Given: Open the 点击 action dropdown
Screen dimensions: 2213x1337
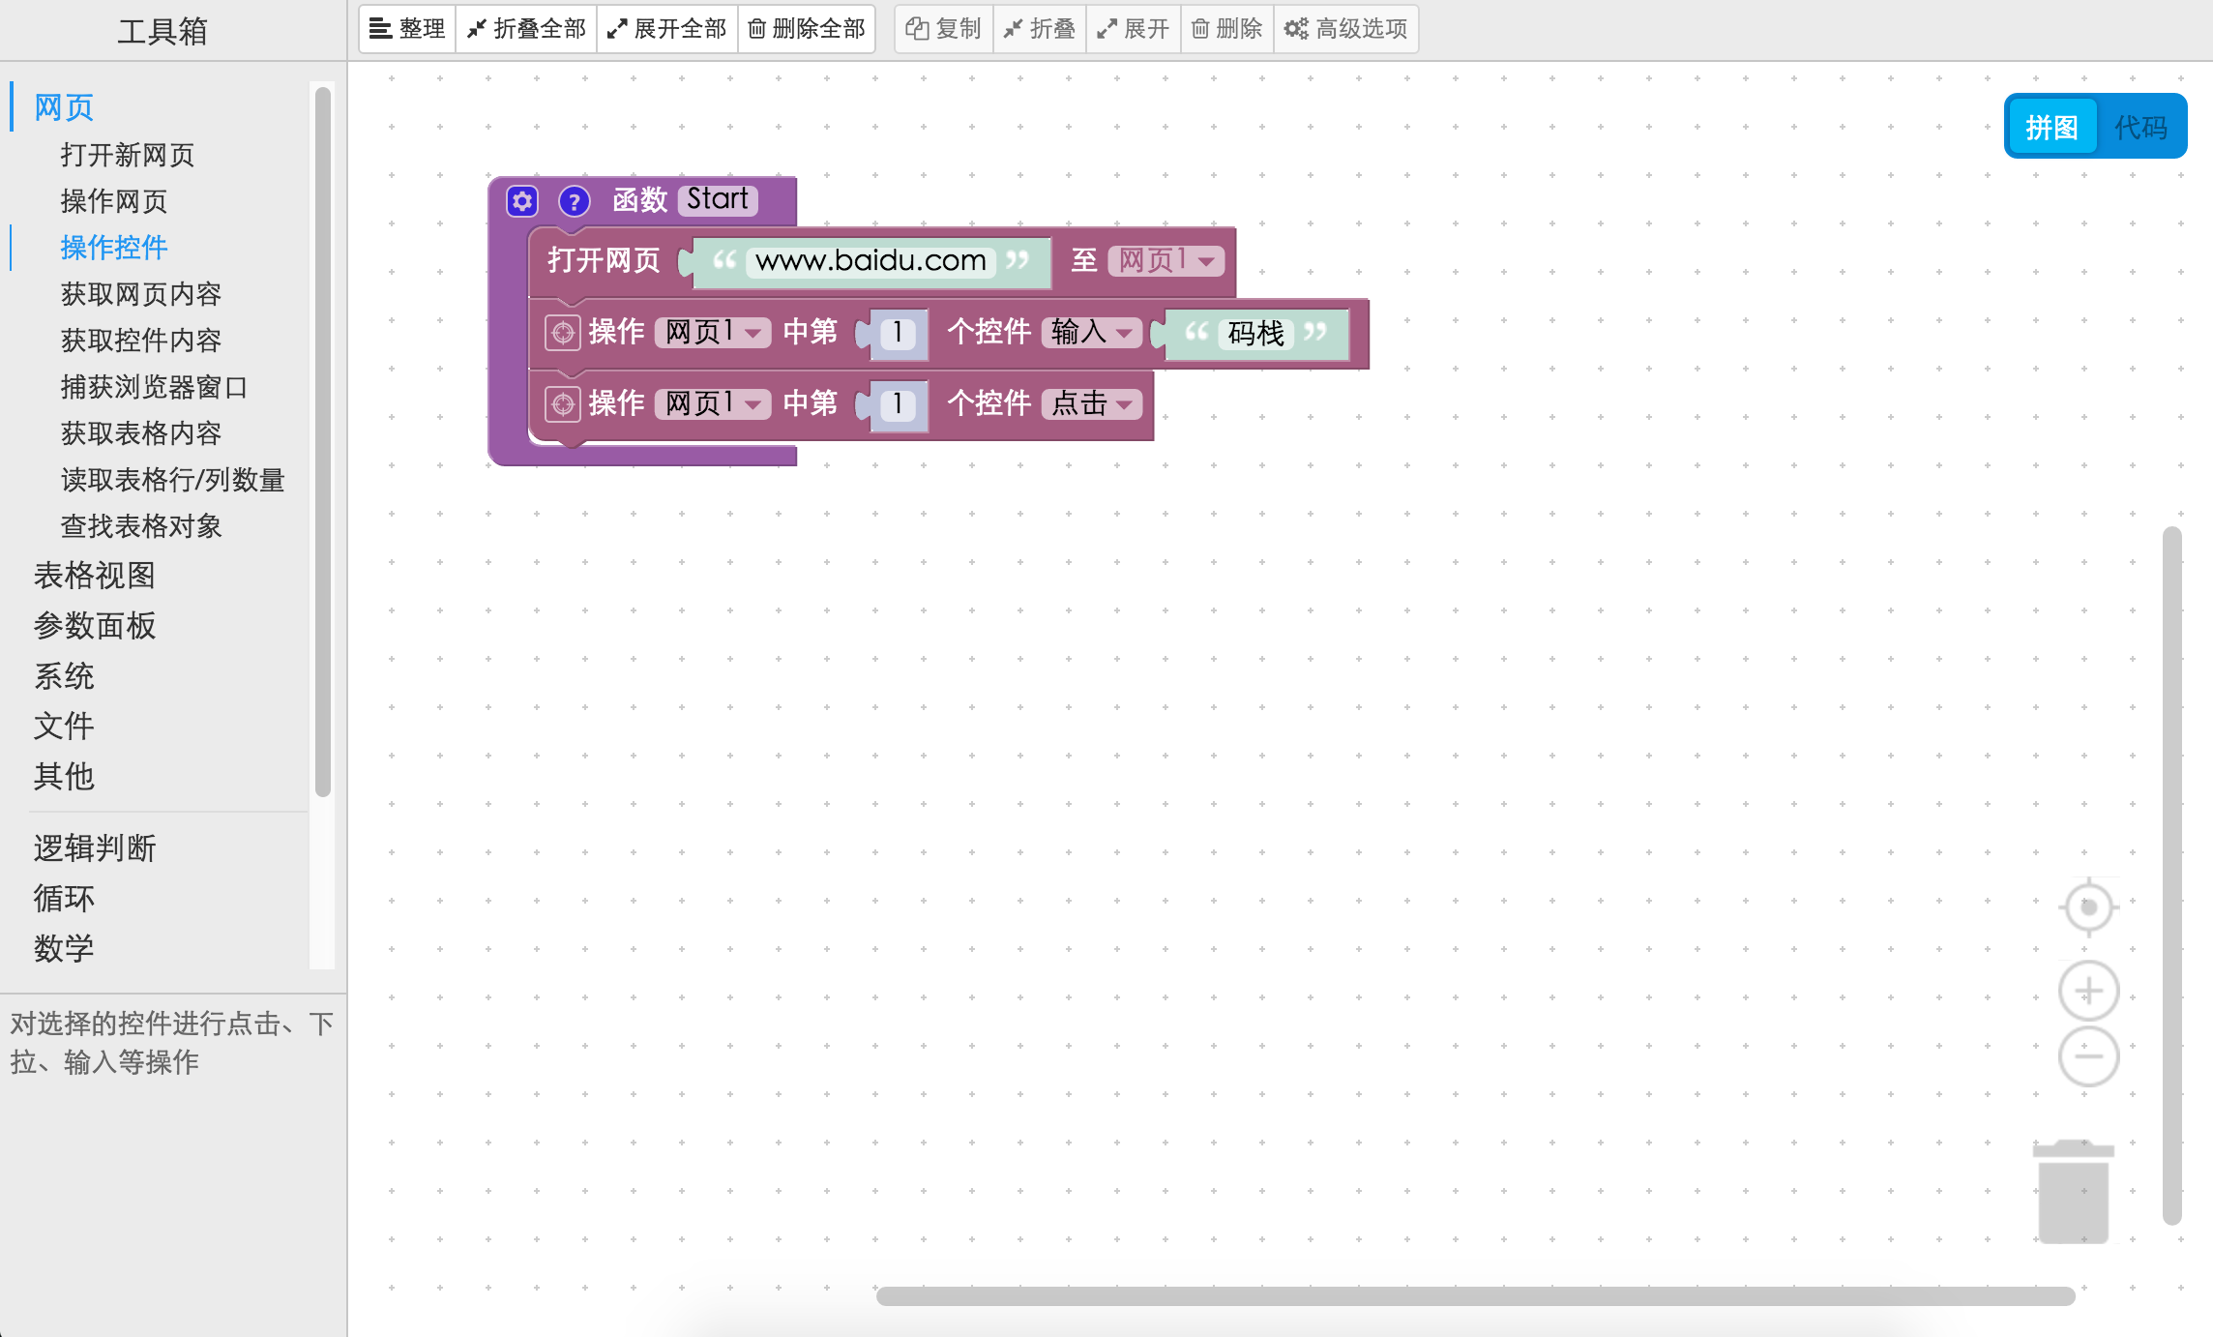Looking at the screenshot, I should click(1091, 404).
